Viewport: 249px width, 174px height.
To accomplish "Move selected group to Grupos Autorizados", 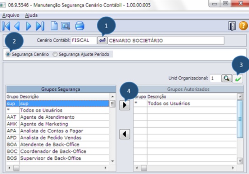I will [x=125, y=105].
